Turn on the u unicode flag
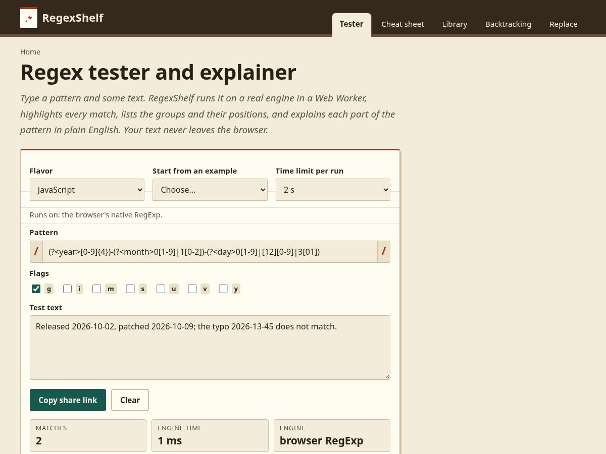 161,289
